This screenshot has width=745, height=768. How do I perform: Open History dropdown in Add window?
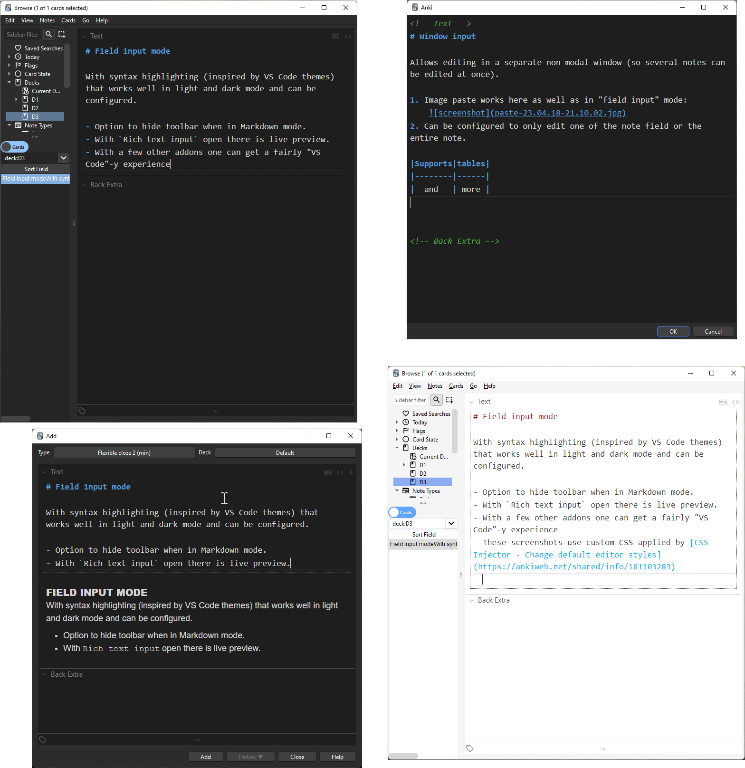pyautogui.click(x=250, y=757)
